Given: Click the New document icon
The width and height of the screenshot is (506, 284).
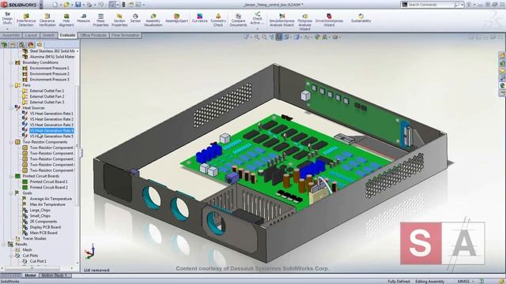Looking at the screenshot, I should click(55, 5).
